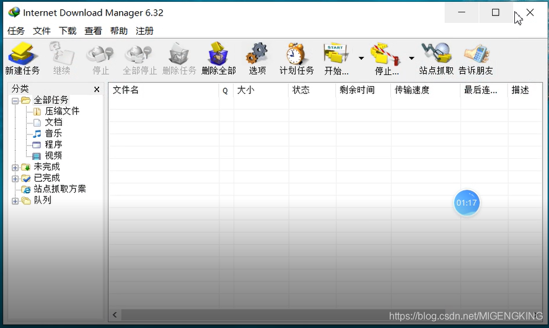
Task: Collapse the 全部任务 tree node
Action: (15, 101)
